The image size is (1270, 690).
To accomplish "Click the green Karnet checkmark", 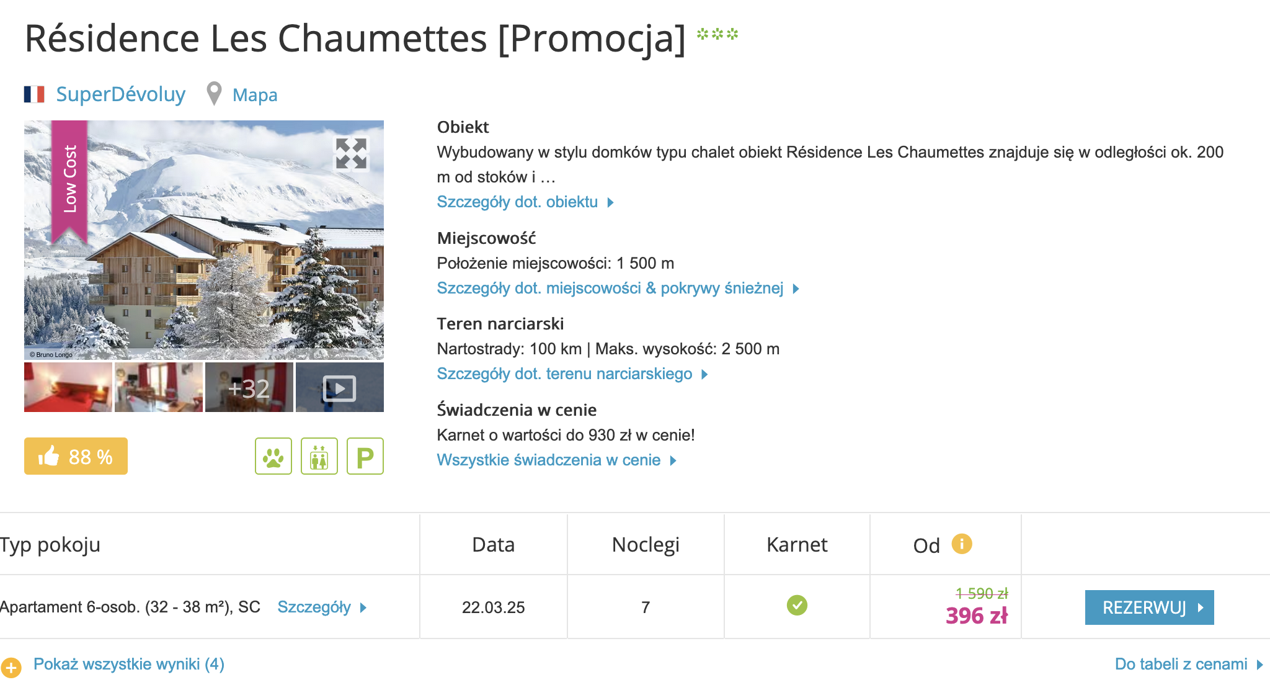I will click(x=797, y=605).
